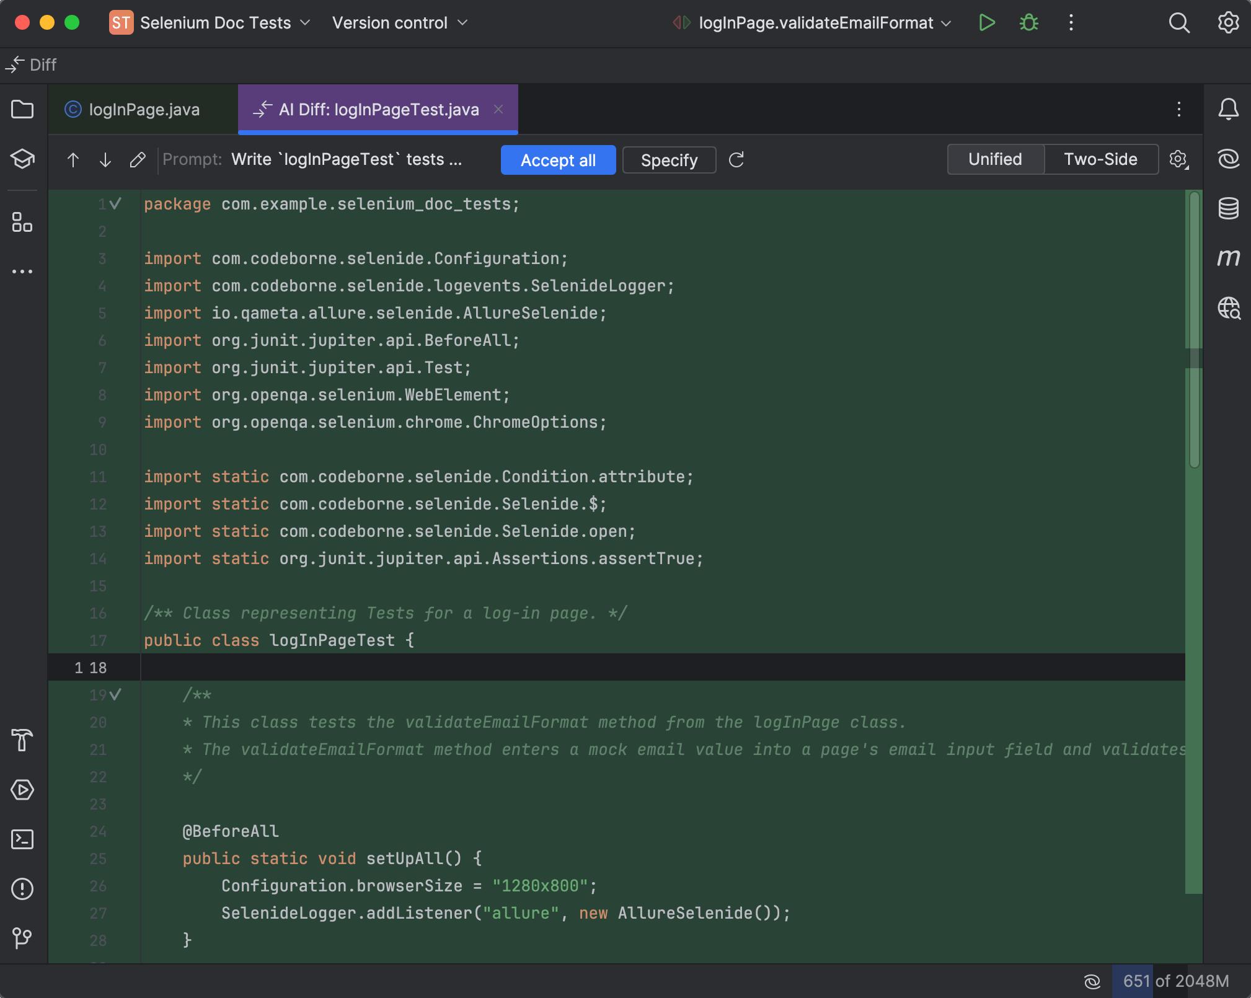Open the Learn tool window icon
1251x998 pixels.
tap(22, 159)
